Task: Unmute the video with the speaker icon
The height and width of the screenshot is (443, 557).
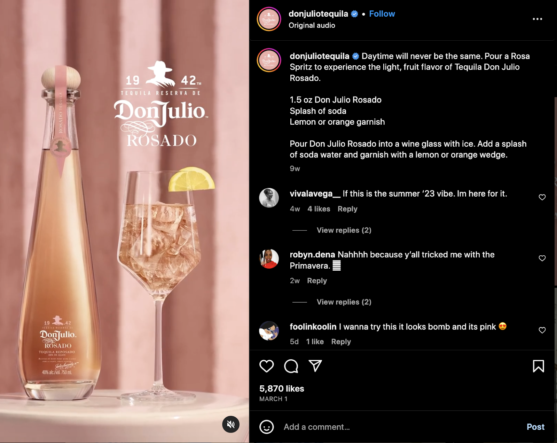Action: (x=231, y=424)
